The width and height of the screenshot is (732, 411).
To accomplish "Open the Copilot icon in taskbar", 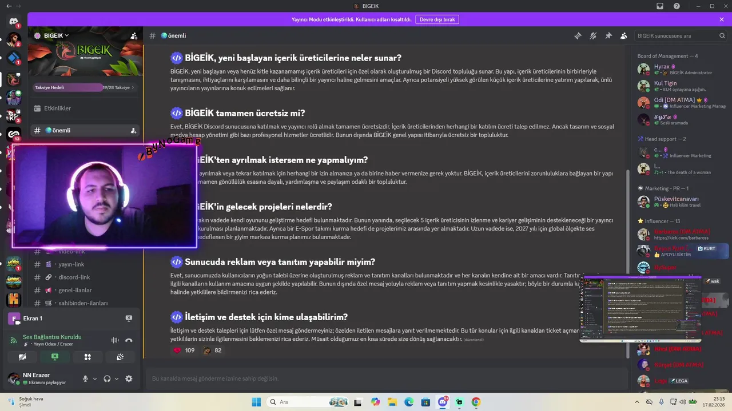I will pos(375,402).
